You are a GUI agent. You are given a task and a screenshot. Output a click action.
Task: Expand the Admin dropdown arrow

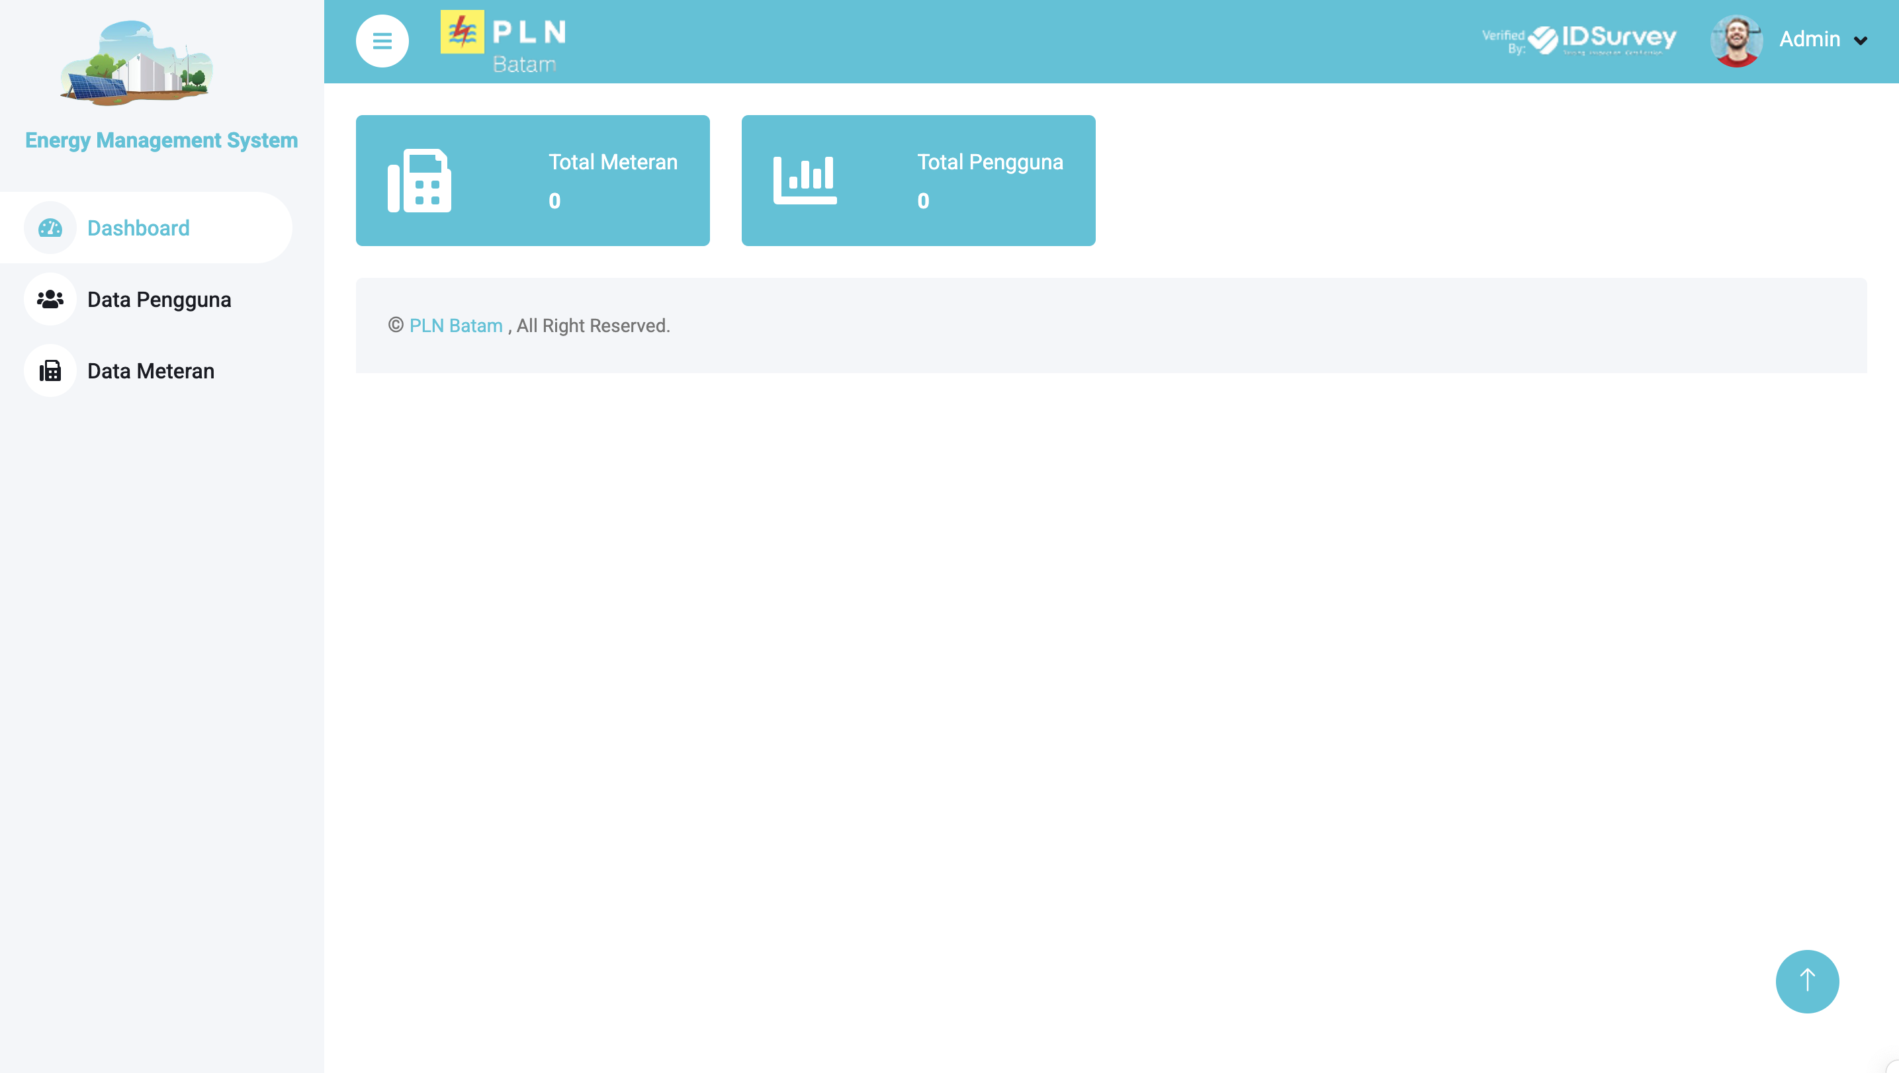pos(1861,40)
